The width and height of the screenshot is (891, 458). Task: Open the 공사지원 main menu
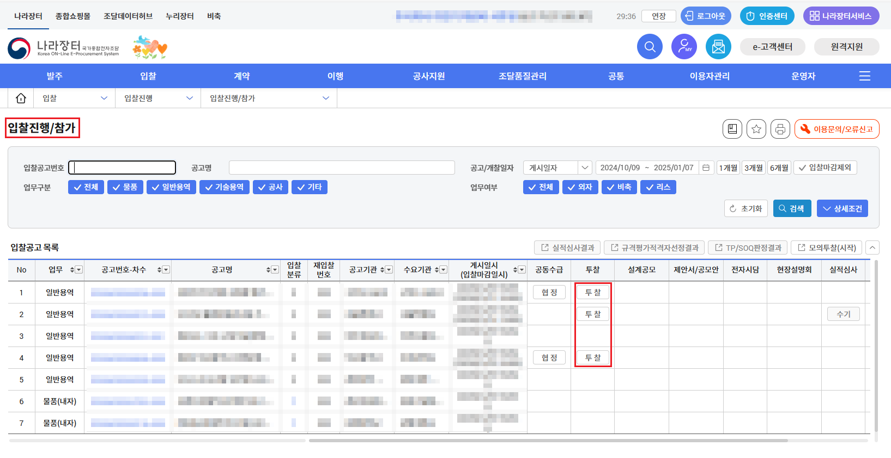429,76
